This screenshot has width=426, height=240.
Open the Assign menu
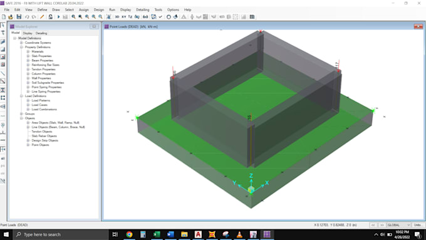pos(84,9)
